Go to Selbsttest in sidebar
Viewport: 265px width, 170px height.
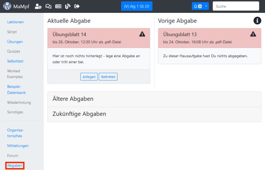(15, 61)
